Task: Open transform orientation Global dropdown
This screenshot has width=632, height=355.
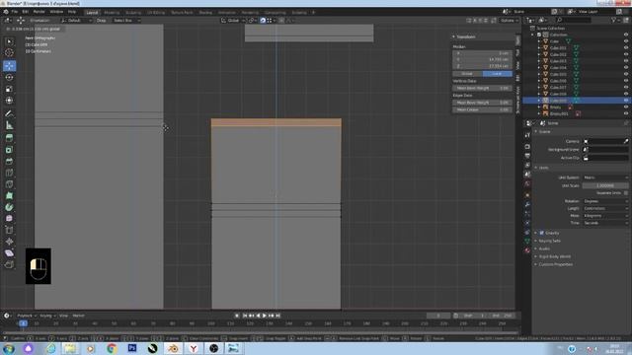Action: 233,20
